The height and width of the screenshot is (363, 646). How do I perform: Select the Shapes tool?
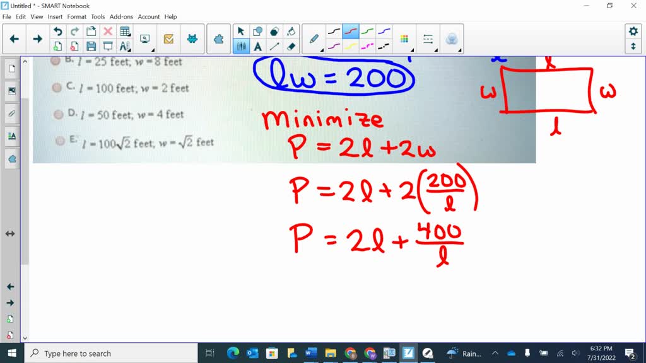click(x=257, y=30)
